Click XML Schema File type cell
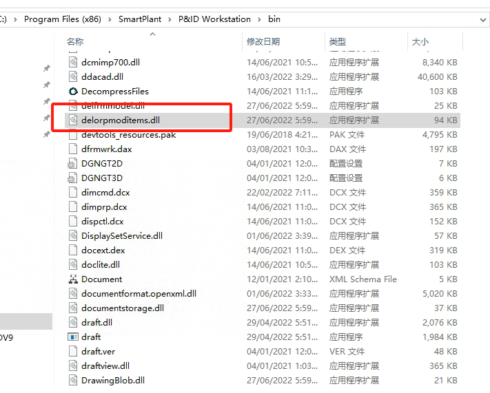This screenshot has width=490, height=393. pyautogui.click(x=363, y=279)
